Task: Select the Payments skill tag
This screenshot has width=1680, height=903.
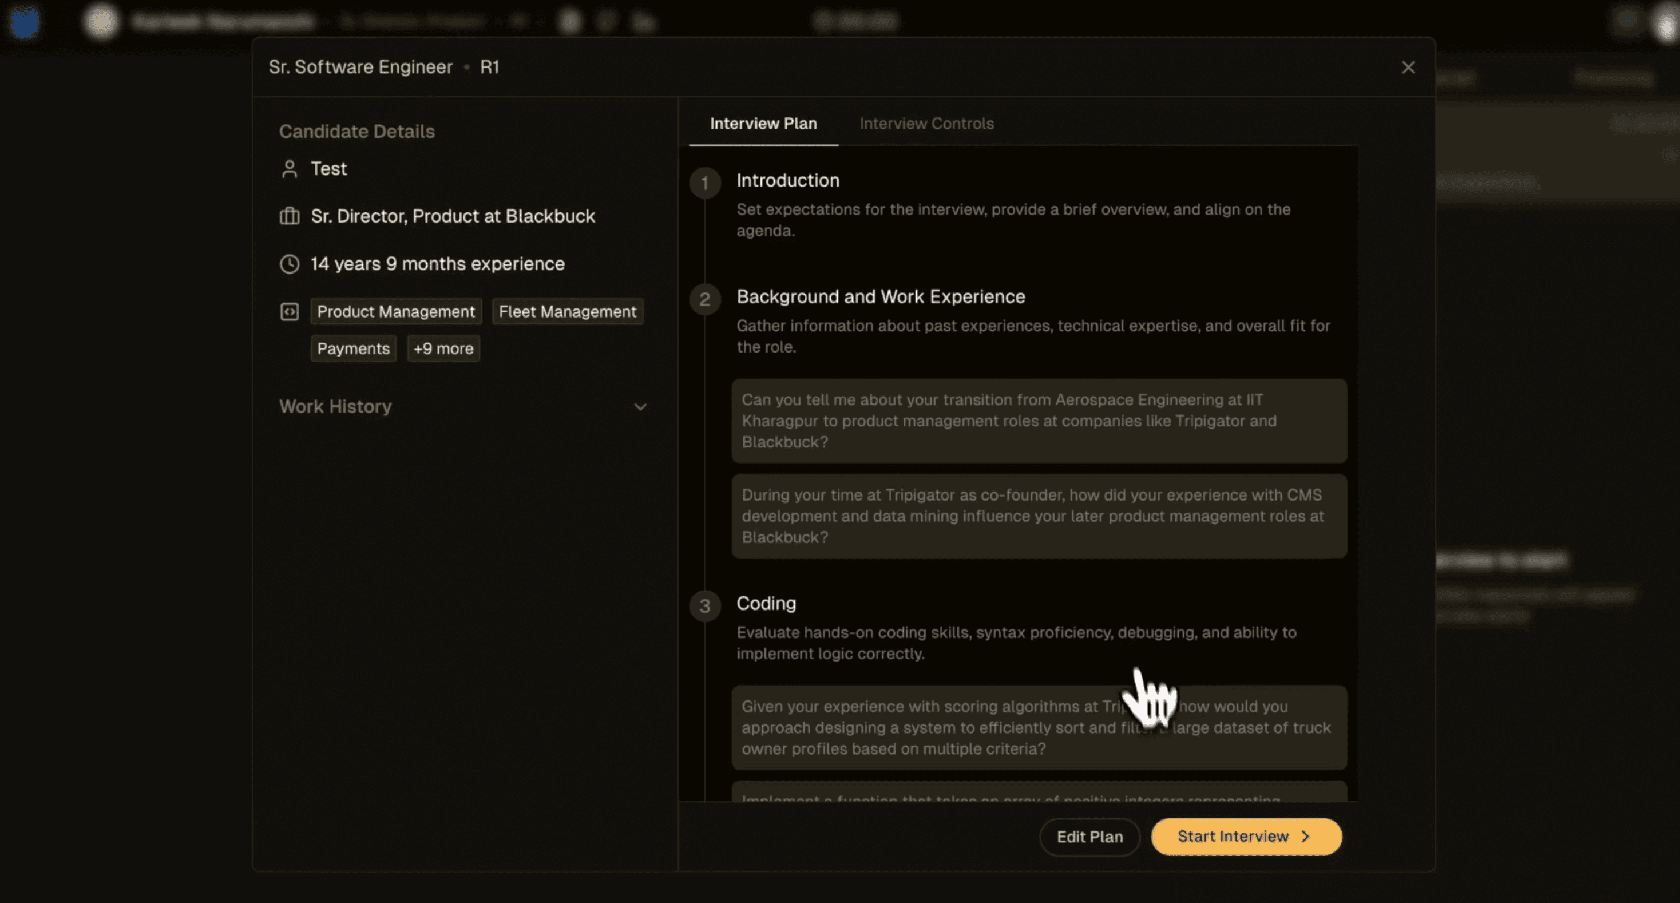Action: (353, 349)
